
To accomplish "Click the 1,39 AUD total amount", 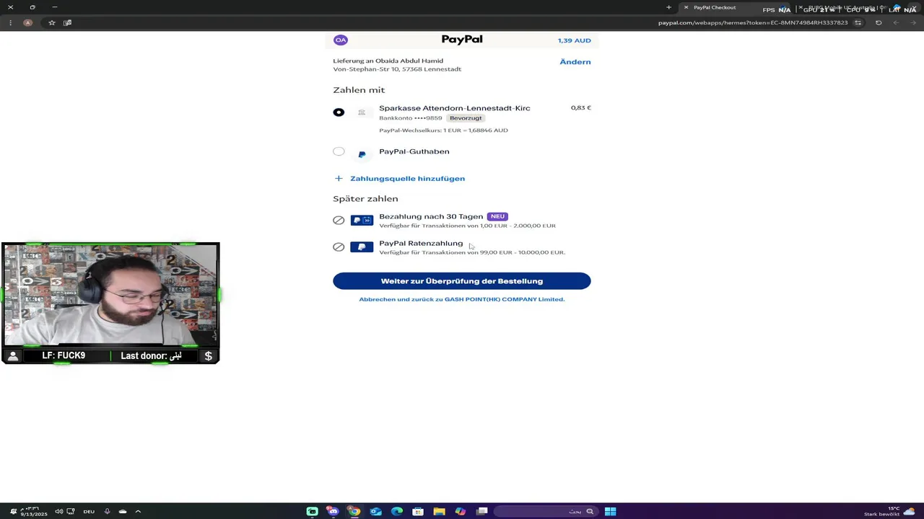I will [575, 40].
